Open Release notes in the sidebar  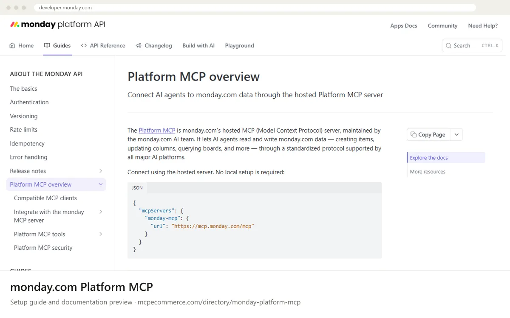pos(28,171)
